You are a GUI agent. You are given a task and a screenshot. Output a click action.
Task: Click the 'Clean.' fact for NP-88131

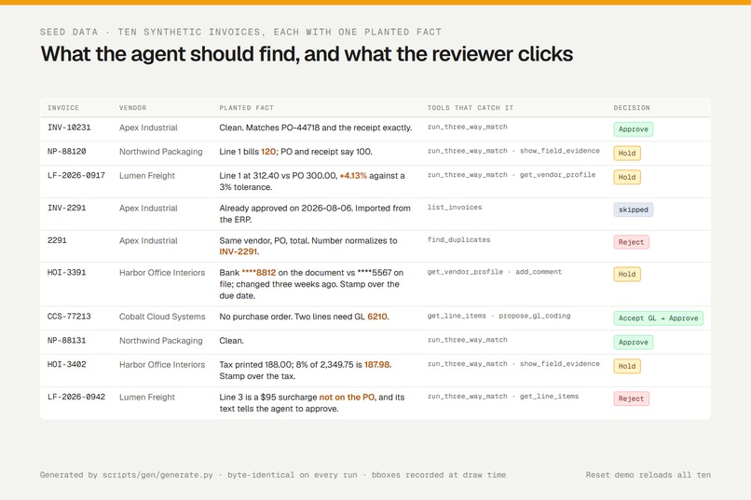tap(231, 341)
